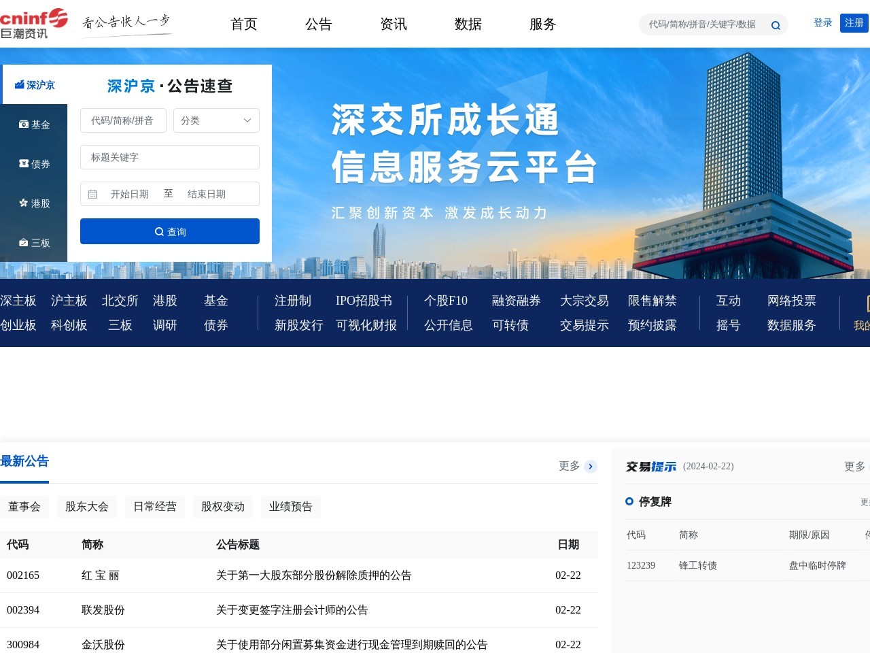
Task: Click the 查询 search button
Action: tap(169, 231)
